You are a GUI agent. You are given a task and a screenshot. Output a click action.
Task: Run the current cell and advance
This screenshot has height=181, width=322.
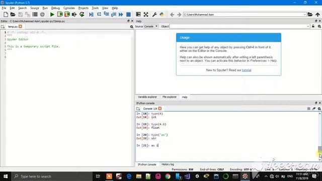tap(67, 15)
